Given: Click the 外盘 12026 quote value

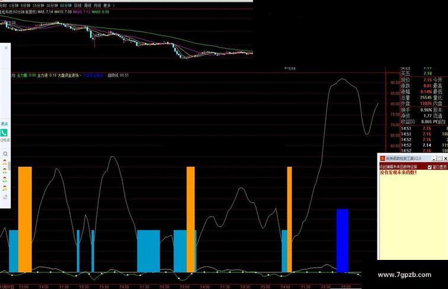Looking at the screenshot, I should pos(425,104).
